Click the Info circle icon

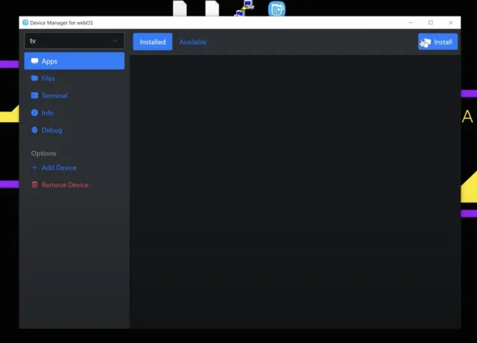pos(34,113)
